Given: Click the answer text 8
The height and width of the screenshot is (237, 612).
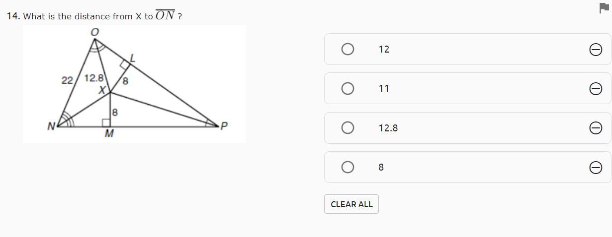Looking at the screenshot, I should coord(381,167).
